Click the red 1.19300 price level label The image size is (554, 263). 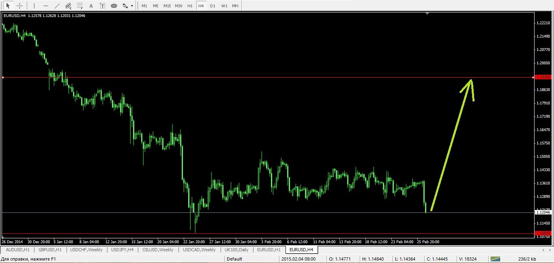[542, 77]
